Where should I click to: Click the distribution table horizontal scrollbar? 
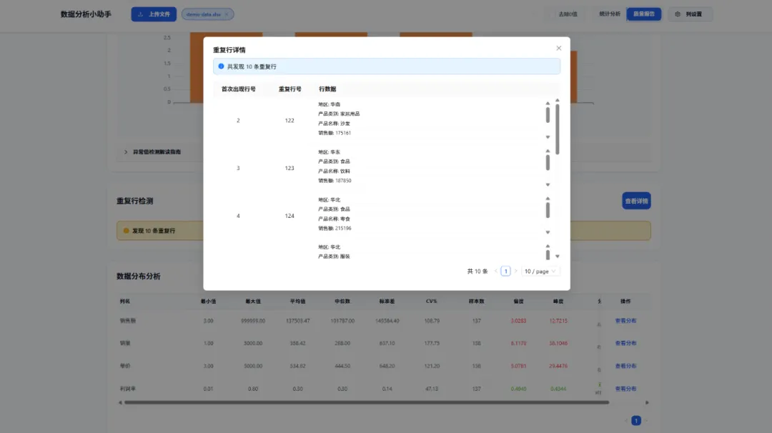point(367,402)
